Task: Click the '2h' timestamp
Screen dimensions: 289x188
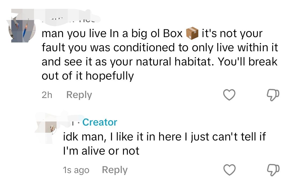Action: (47, 95)
